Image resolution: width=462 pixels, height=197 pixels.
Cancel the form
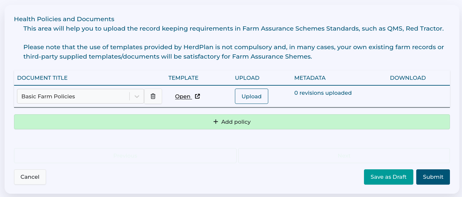(30, 177)
